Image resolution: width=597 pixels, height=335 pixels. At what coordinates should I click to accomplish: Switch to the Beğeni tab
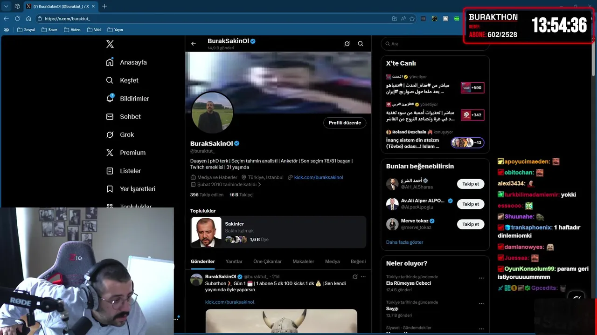(358, 261)
